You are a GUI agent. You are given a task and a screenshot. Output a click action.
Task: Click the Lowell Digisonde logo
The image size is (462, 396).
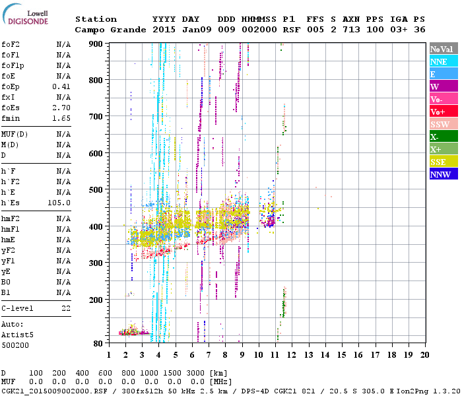tap(25, 14)
